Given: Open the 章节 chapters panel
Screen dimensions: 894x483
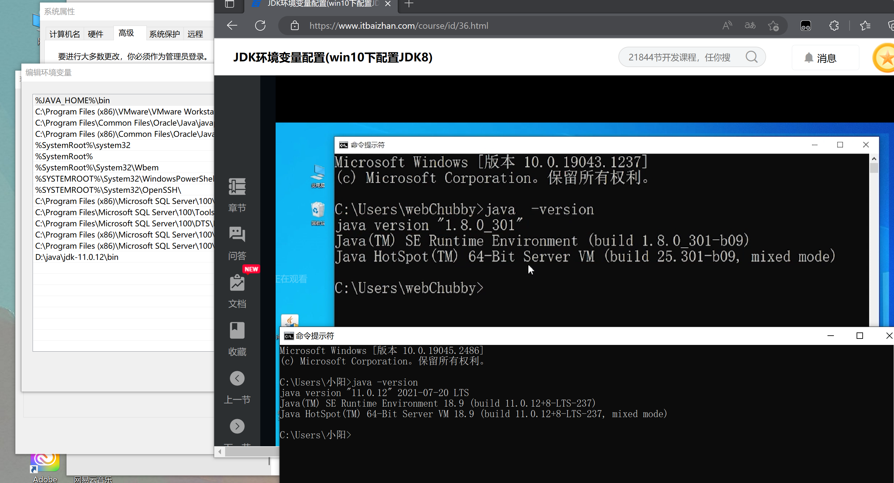Looking at the screenshot, I should click(237, 195).
